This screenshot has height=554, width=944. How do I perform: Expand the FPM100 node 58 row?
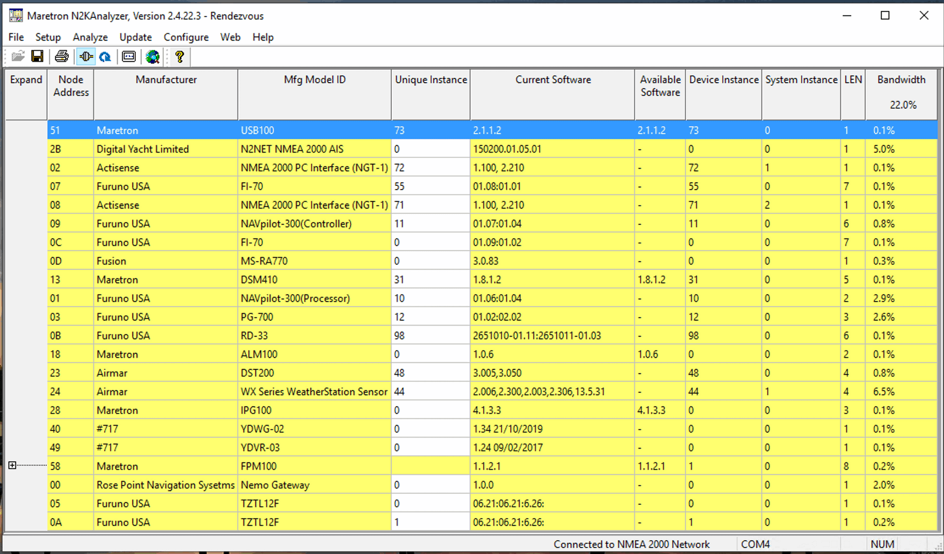click(x=12, y=466)
